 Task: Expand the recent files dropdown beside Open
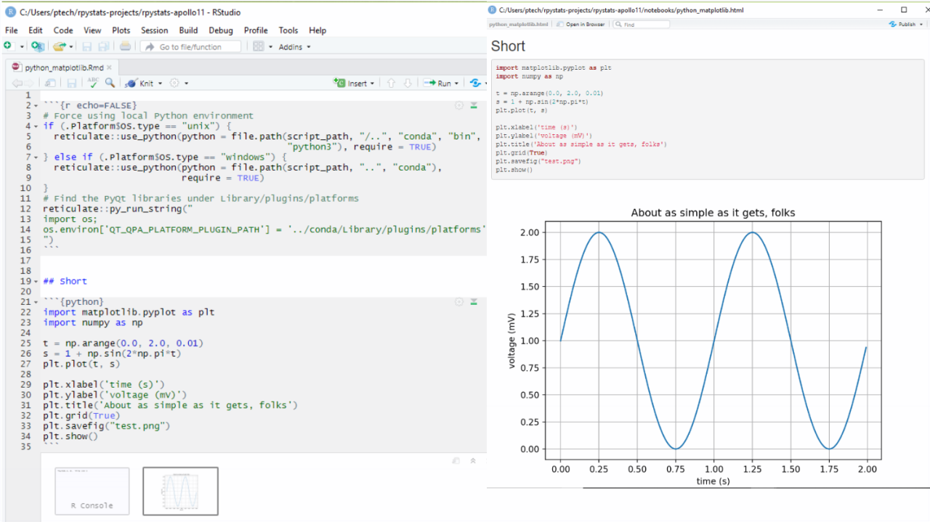point(71,47)
